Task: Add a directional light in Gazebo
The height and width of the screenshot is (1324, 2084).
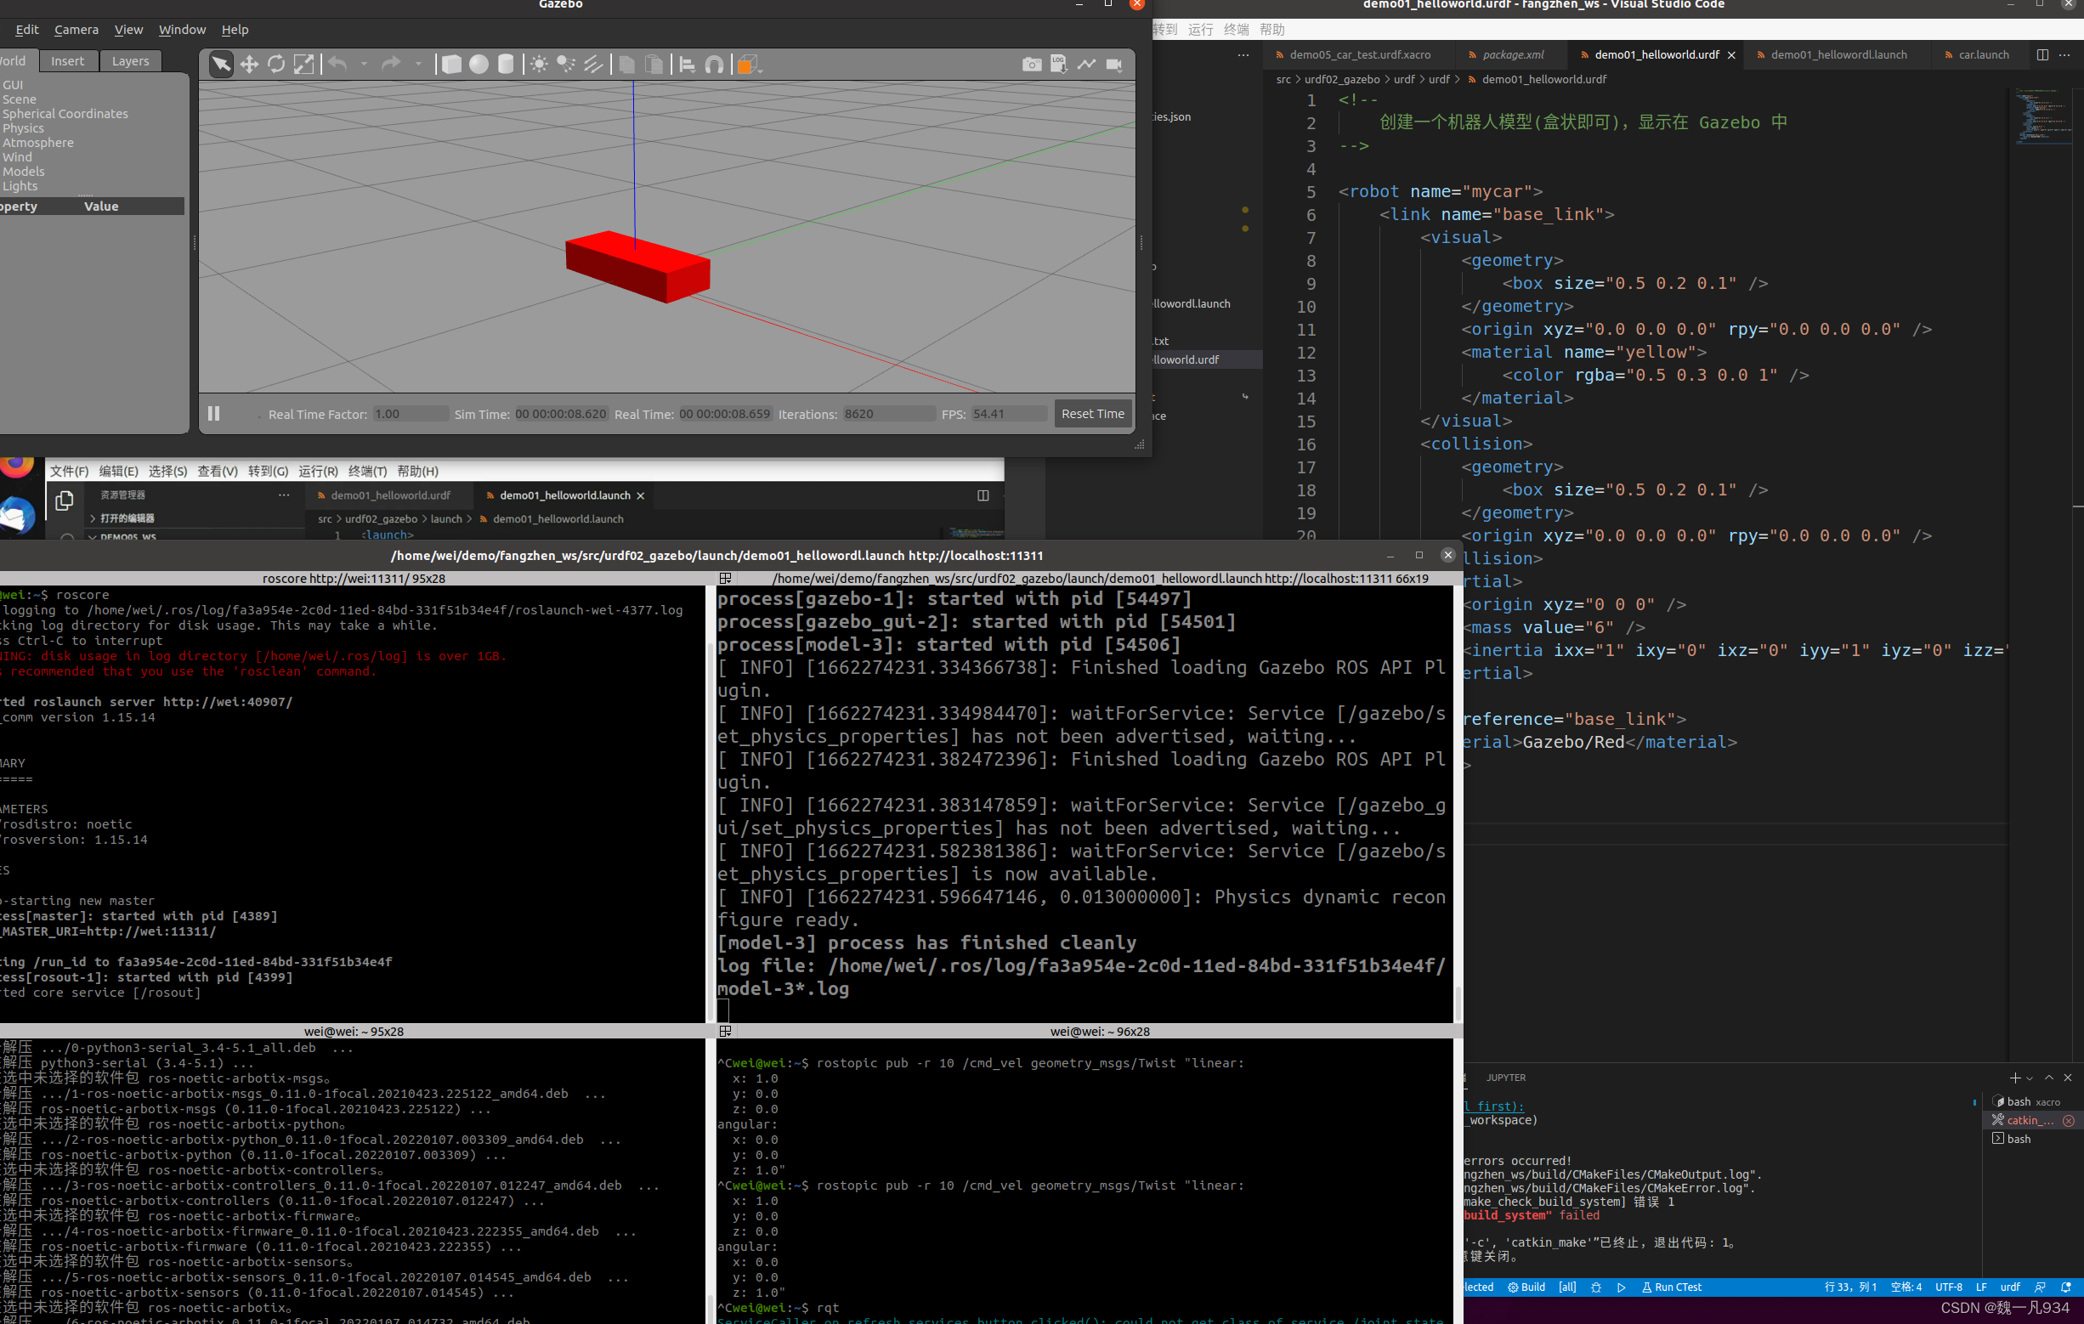Action: coord(594,65)
